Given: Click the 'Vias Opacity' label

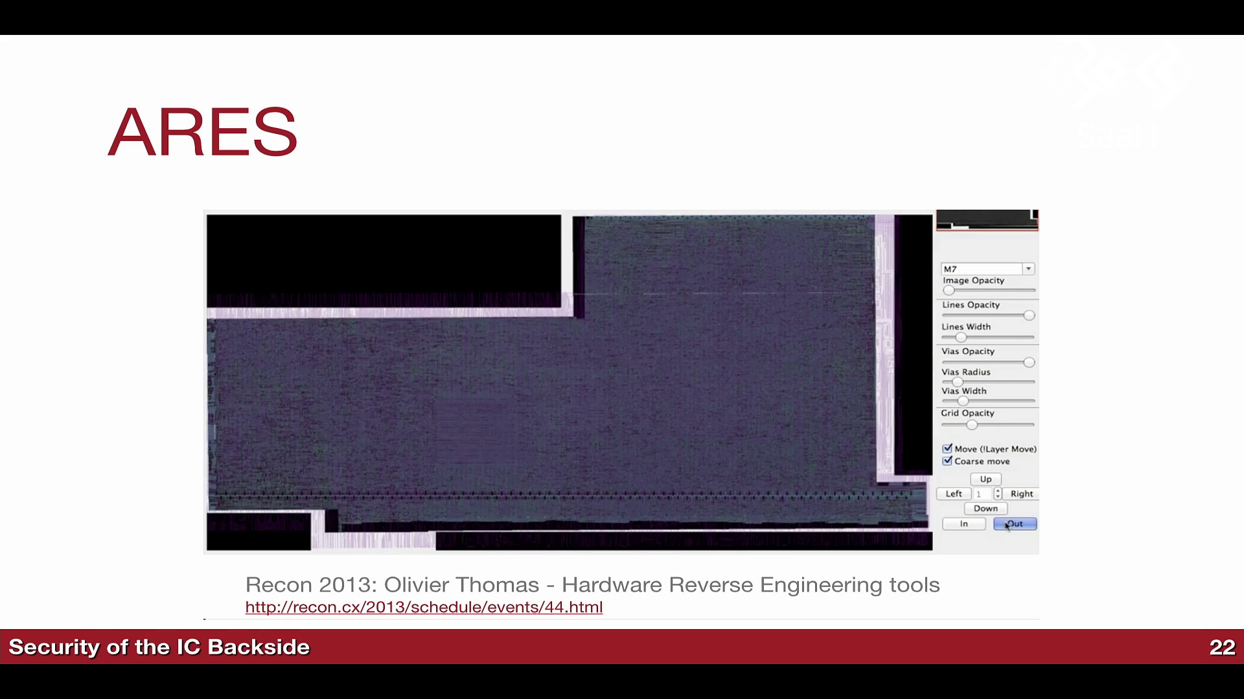Looking at the screenshot, I should click(x=968, y=351).
